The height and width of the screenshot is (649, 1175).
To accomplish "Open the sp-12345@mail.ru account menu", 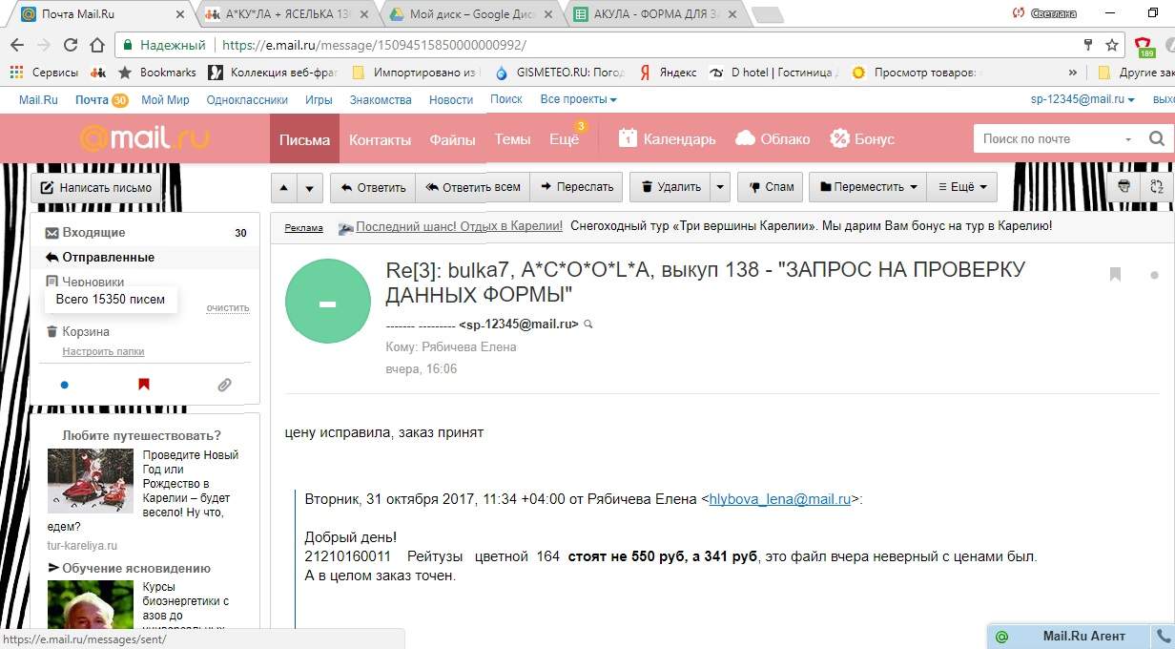I will click(1082, 99).
